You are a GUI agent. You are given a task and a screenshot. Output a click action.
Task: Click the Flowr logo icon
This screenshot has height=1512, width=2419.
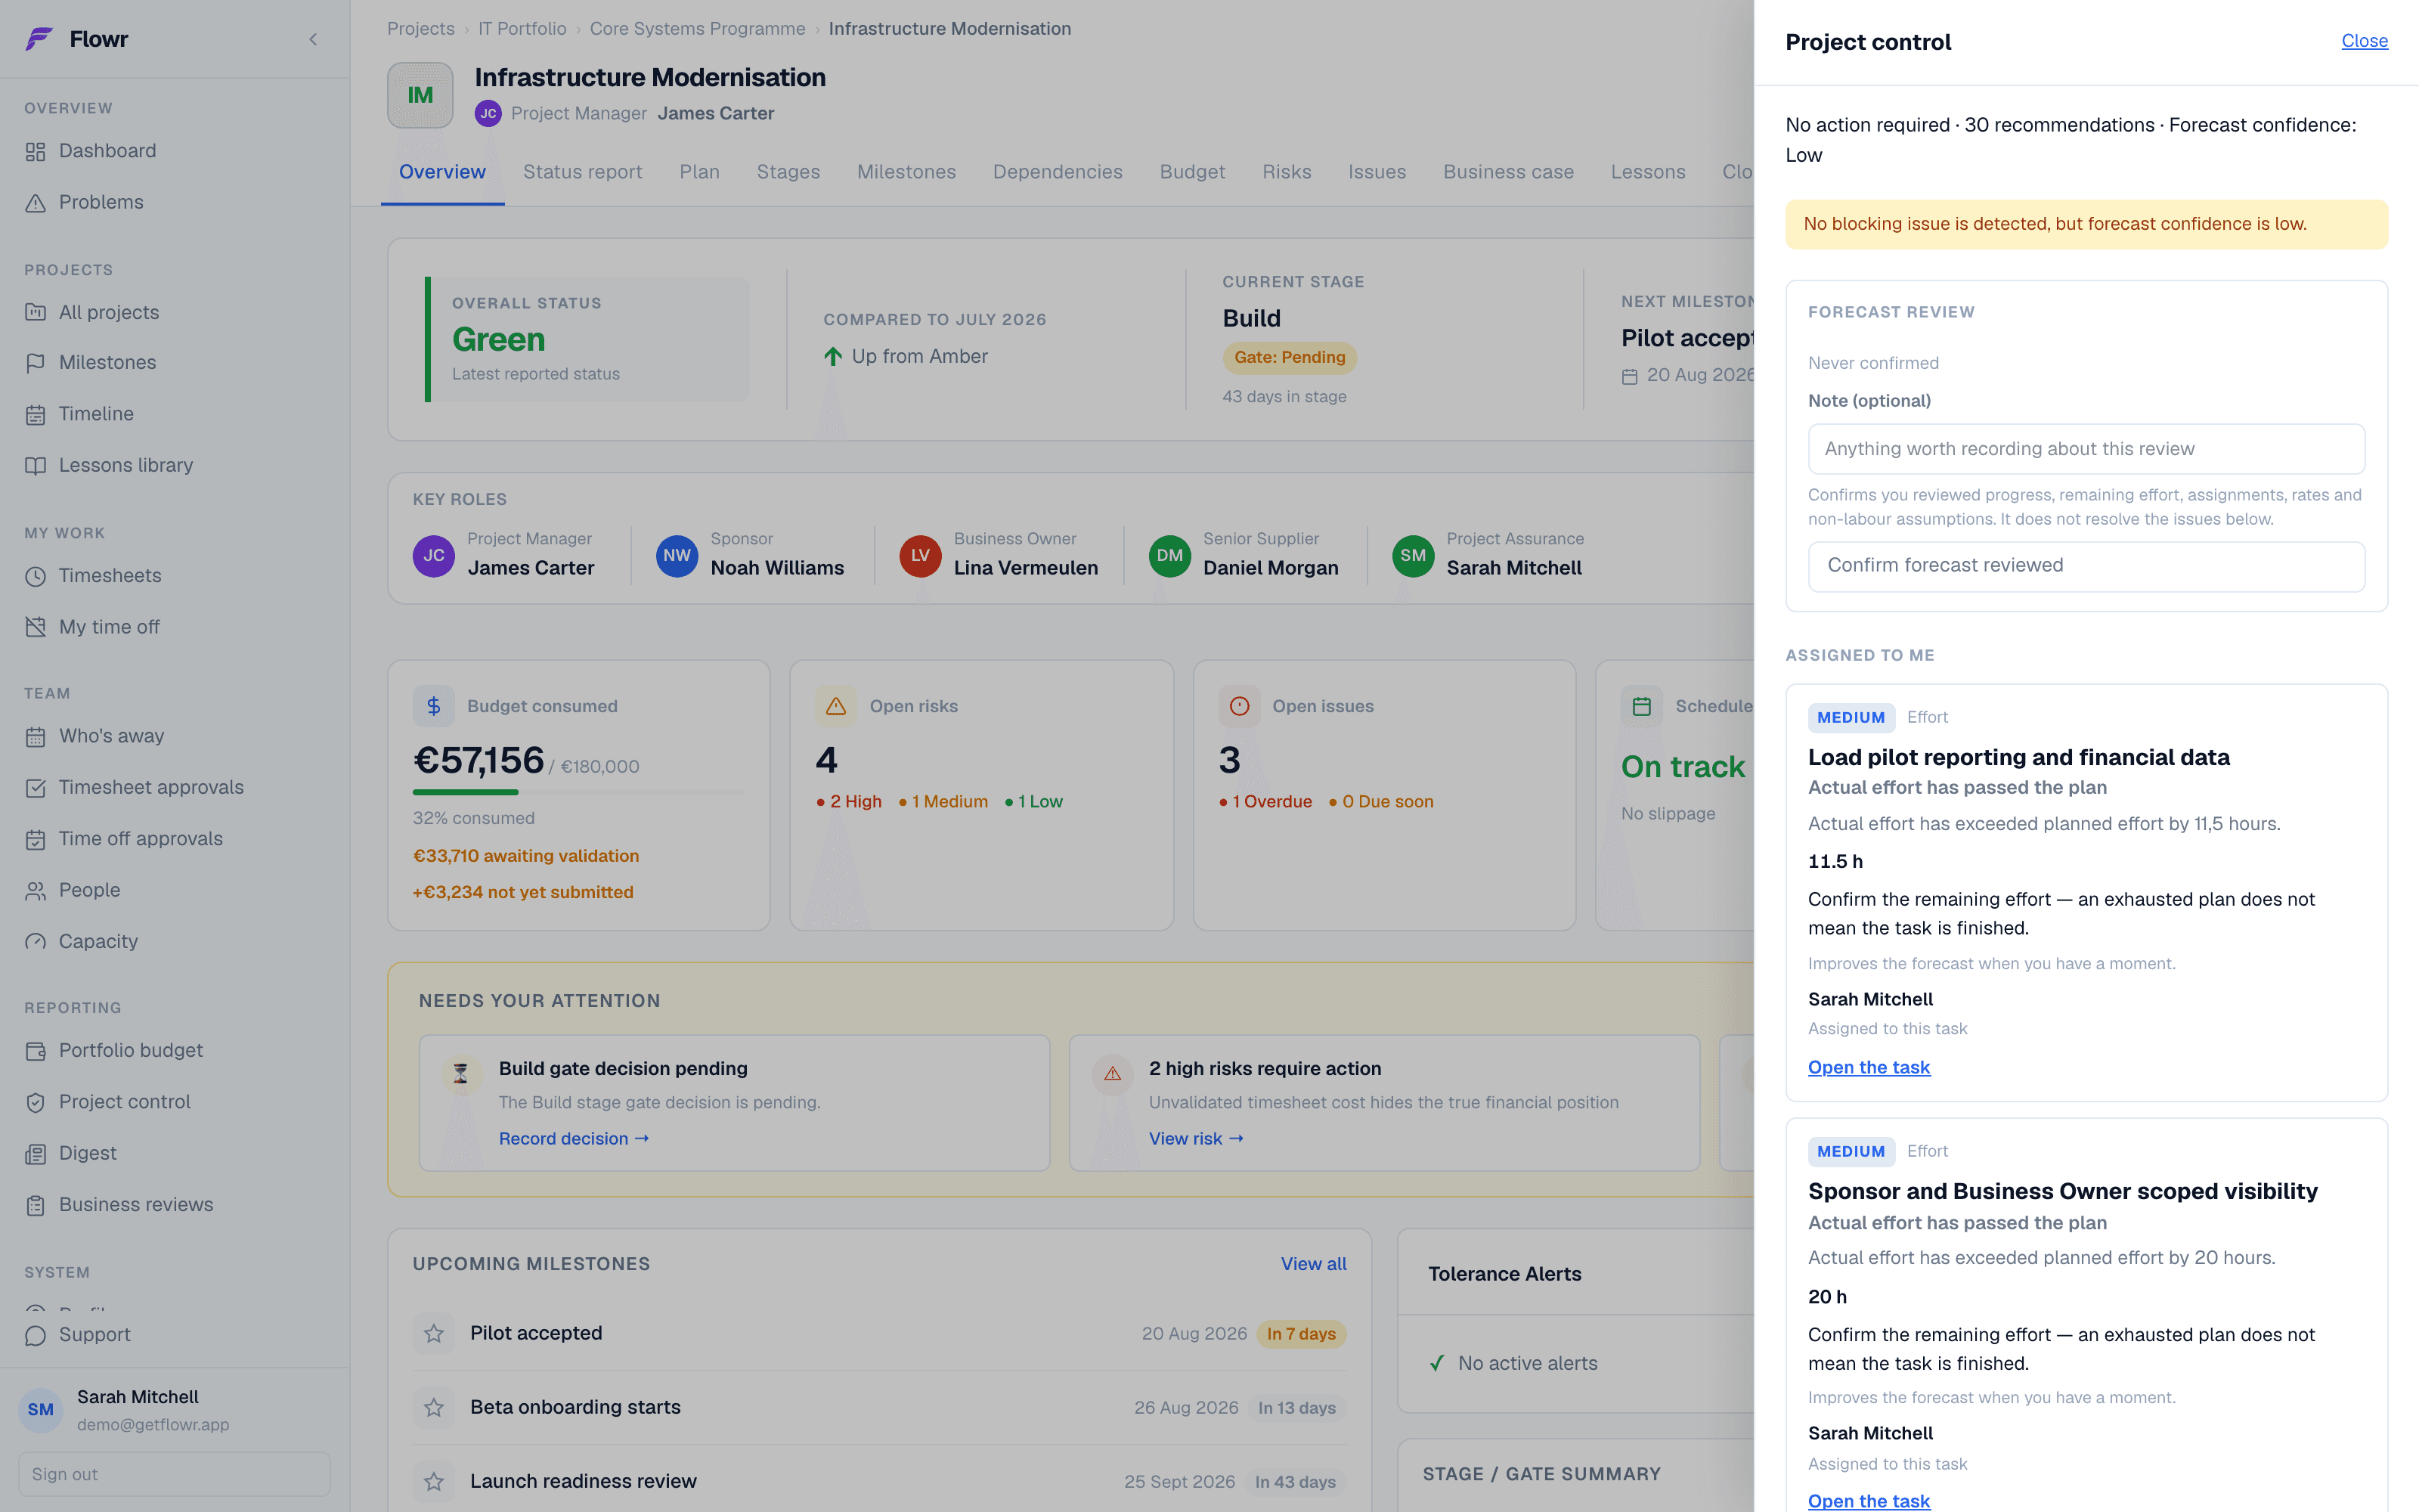tap(39, 39)
